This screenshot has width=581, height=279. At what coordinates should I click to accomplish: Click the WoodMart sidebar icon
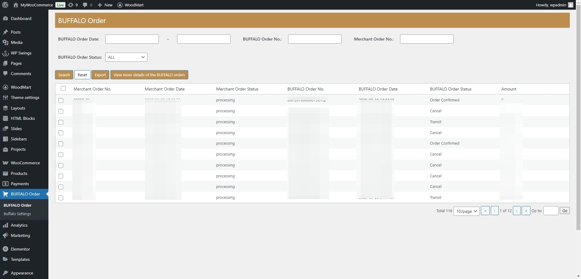(x=5, y=87)
